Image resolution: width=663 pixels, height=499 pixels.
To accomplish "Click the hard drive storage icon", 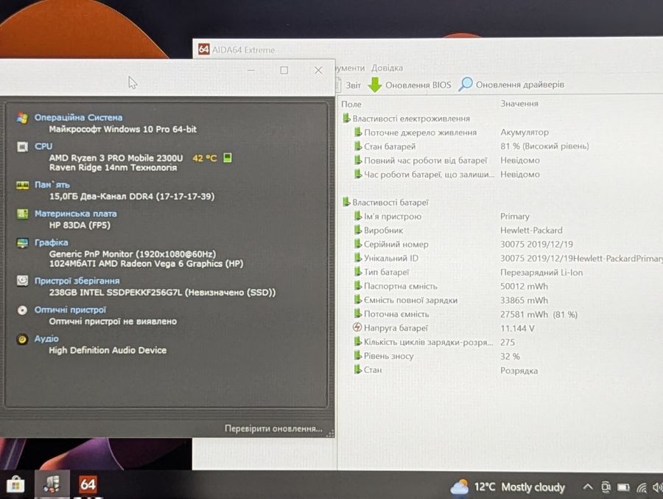I will point(22,281).
